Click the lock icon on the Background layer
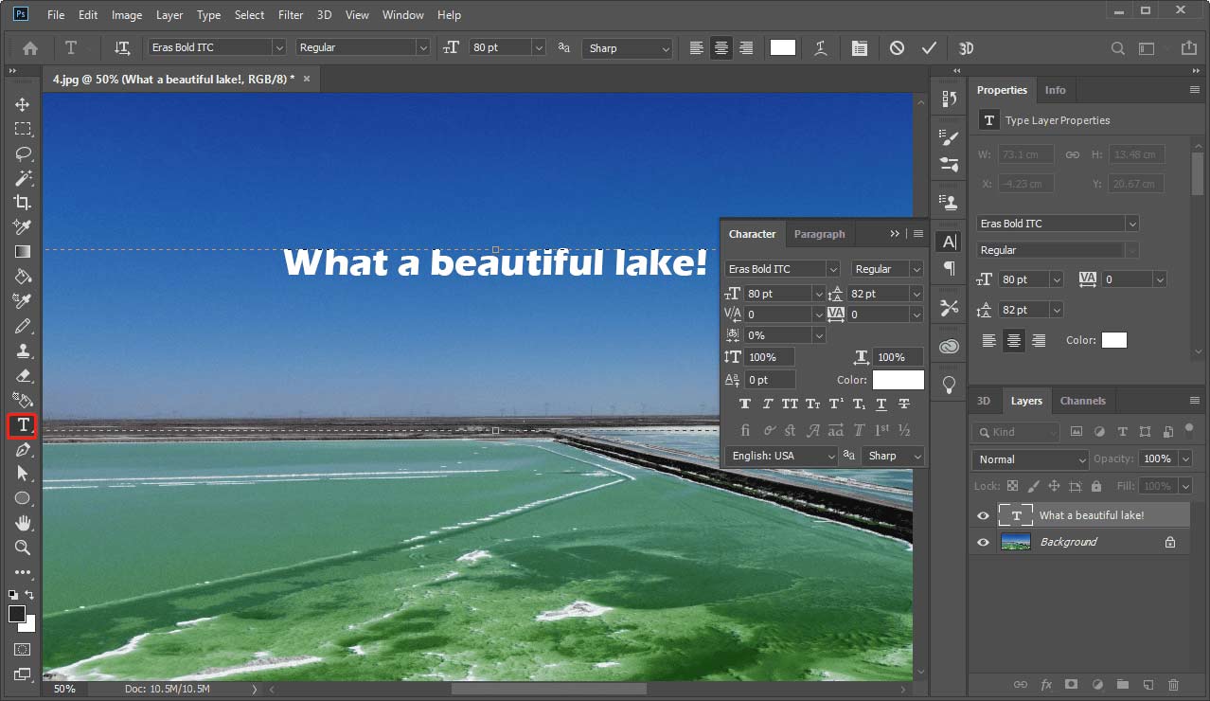Image resolution: width=1210 pixels, height=701 pixels. [1169, 541]
